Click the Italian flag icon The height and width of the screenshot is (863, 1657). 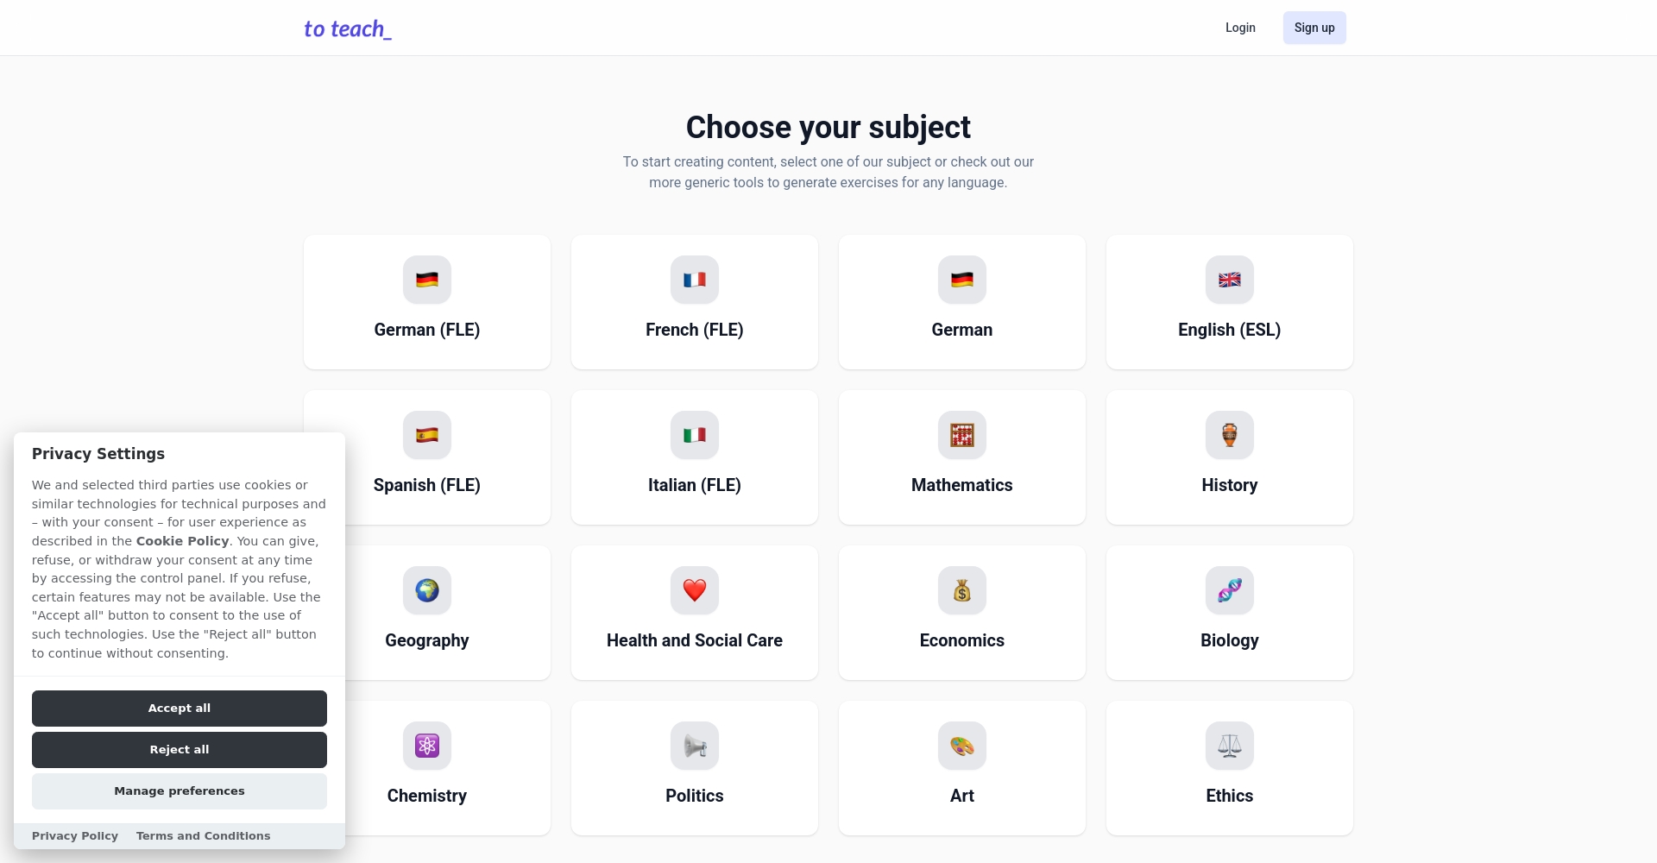click(x=694, y=435)
